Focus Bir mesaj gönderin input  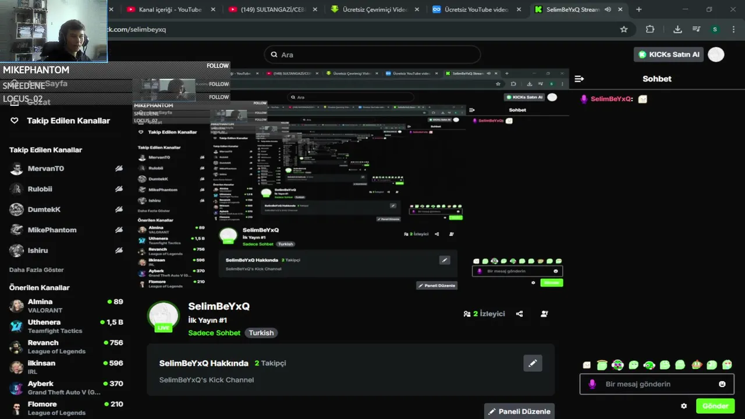657,384
